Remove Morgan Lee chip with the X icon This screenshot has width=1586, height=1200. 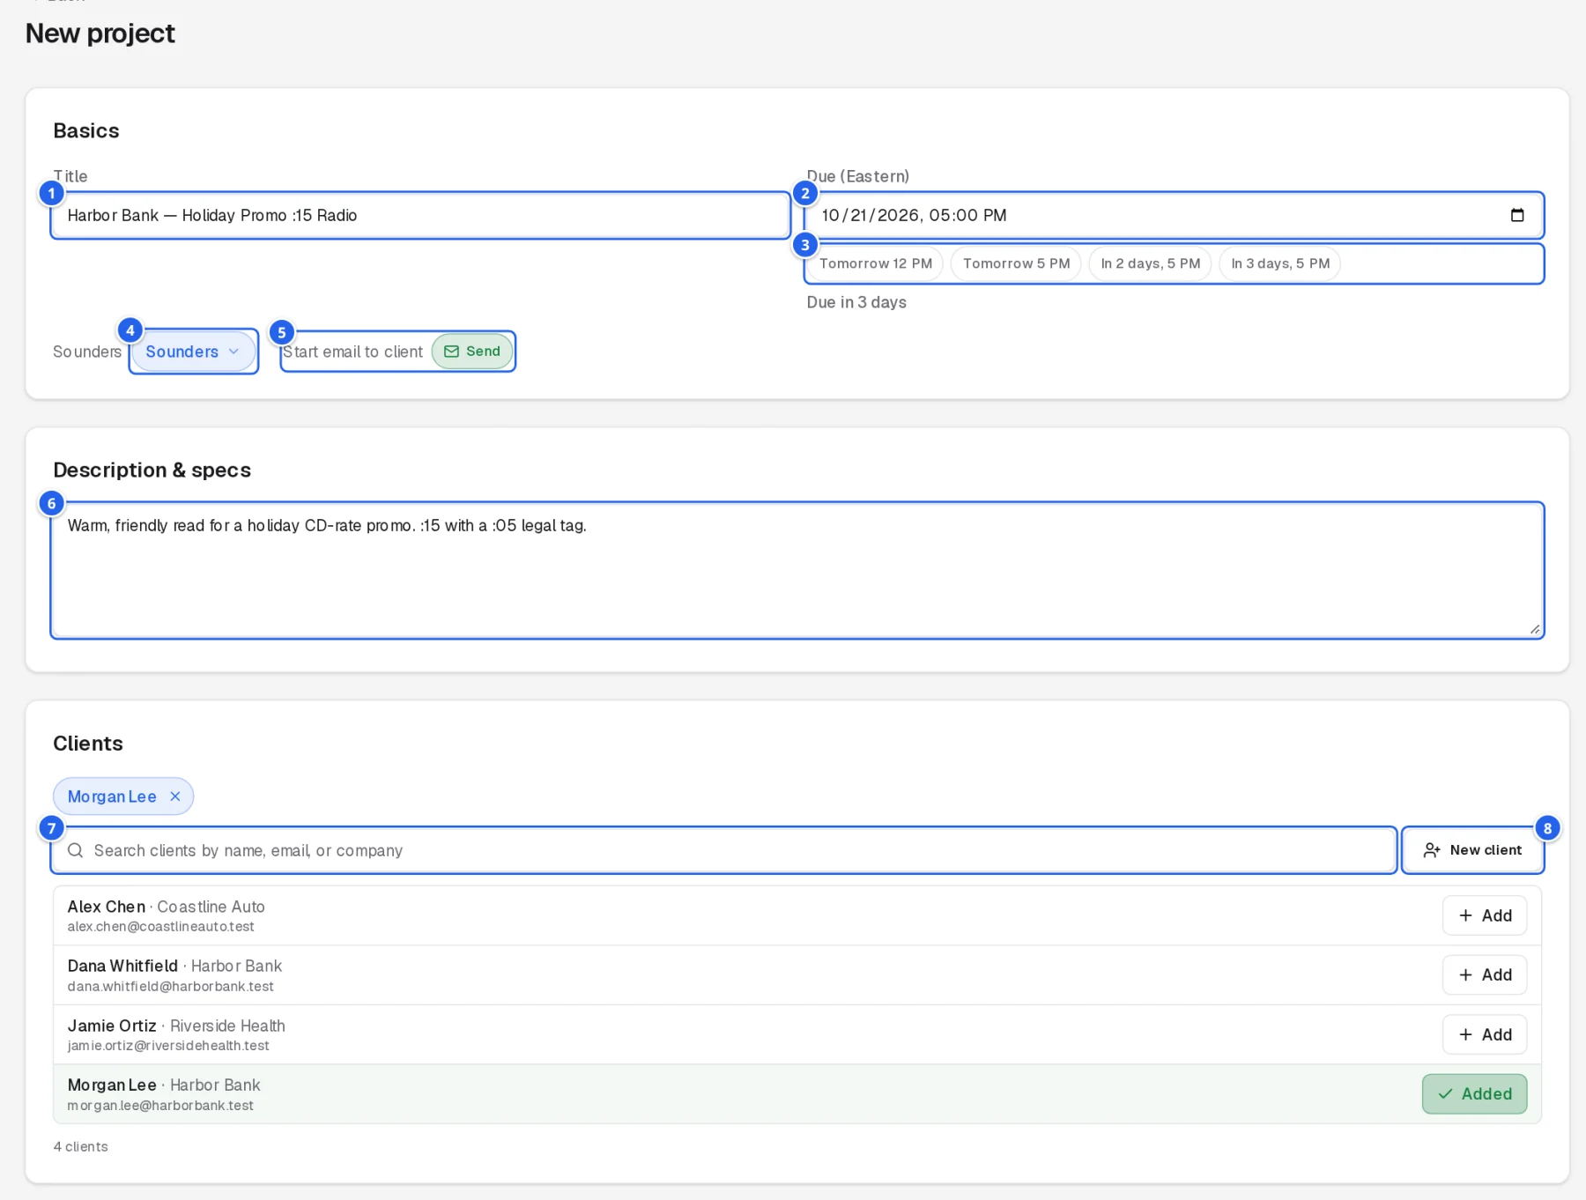point(175,796)
